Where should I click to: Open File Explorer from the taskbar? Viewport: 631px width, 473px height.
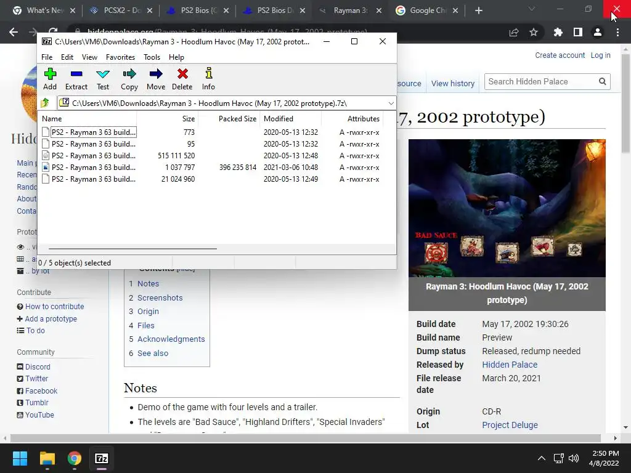coord(47,458)
